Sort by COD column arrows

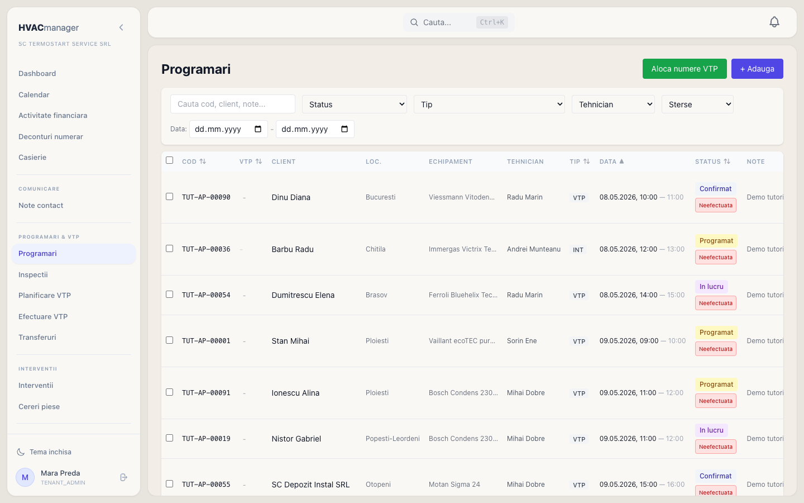203,162
